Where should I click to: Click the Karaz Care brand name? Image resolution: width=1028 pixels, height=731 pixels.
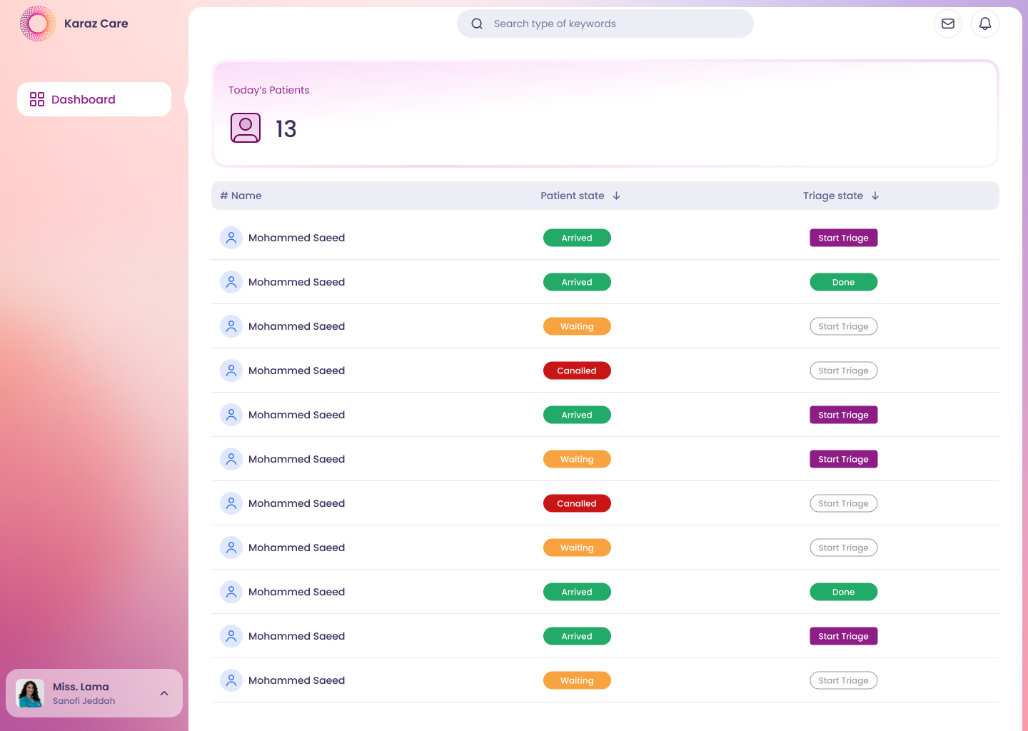pos(96,24)
